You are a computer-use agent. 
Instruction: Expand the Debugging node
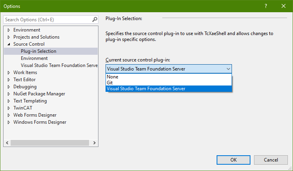point(9,87)
